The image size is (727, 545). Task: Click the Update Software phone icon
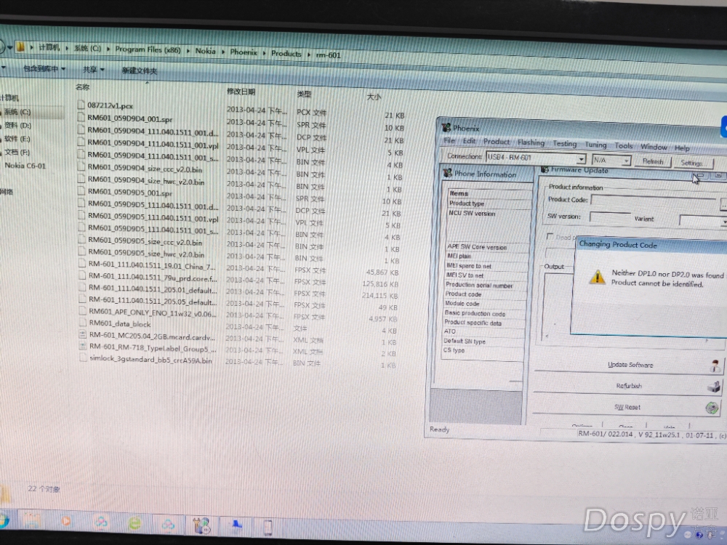pos(715,366)
